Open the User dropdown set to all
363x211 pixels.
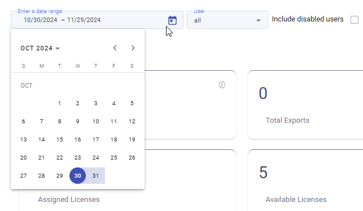pos(228,20)
